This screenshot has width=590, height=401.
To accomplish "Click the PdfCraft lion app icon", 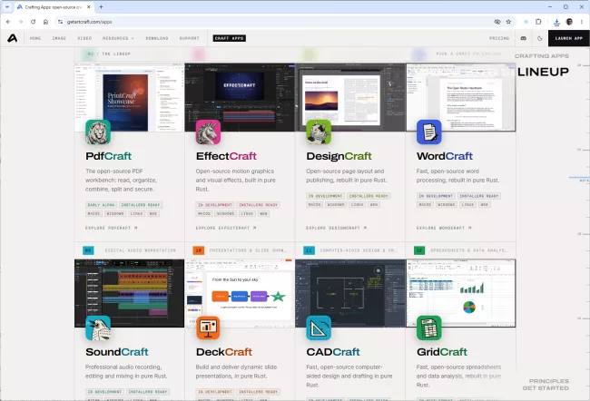I will 98,132.
